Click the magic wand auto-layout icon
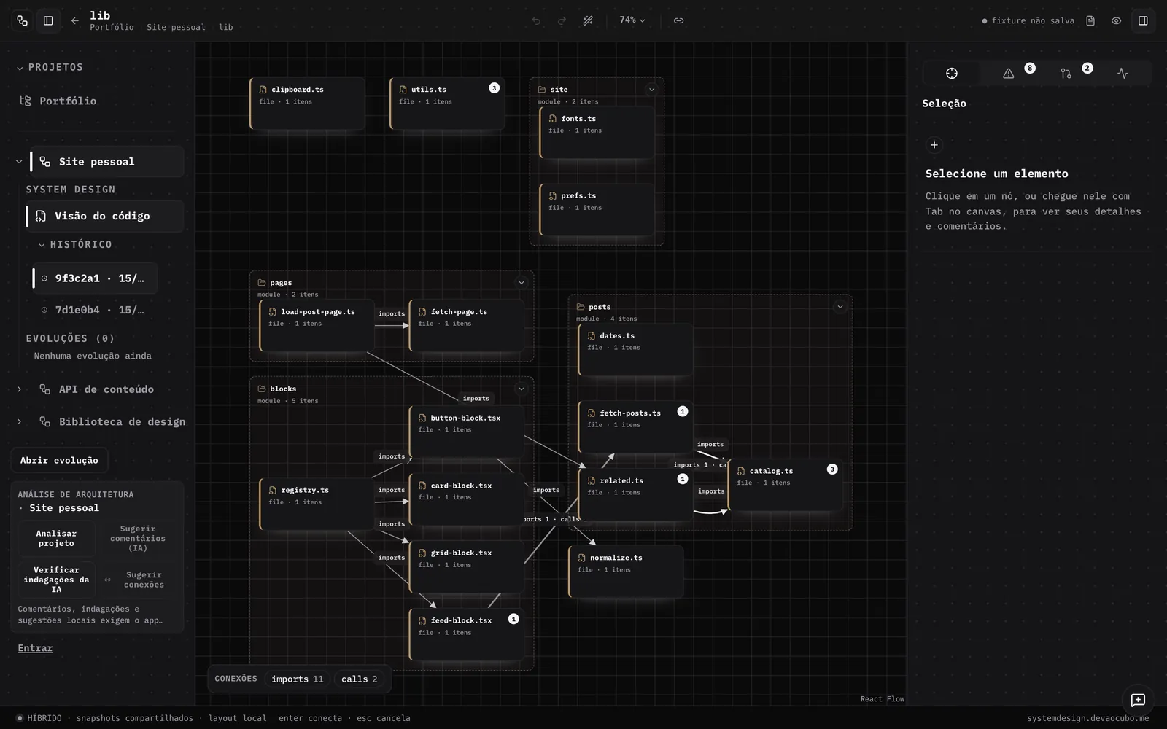The height and width of the screenshot is (729, 1167). (x=588, y=20)
